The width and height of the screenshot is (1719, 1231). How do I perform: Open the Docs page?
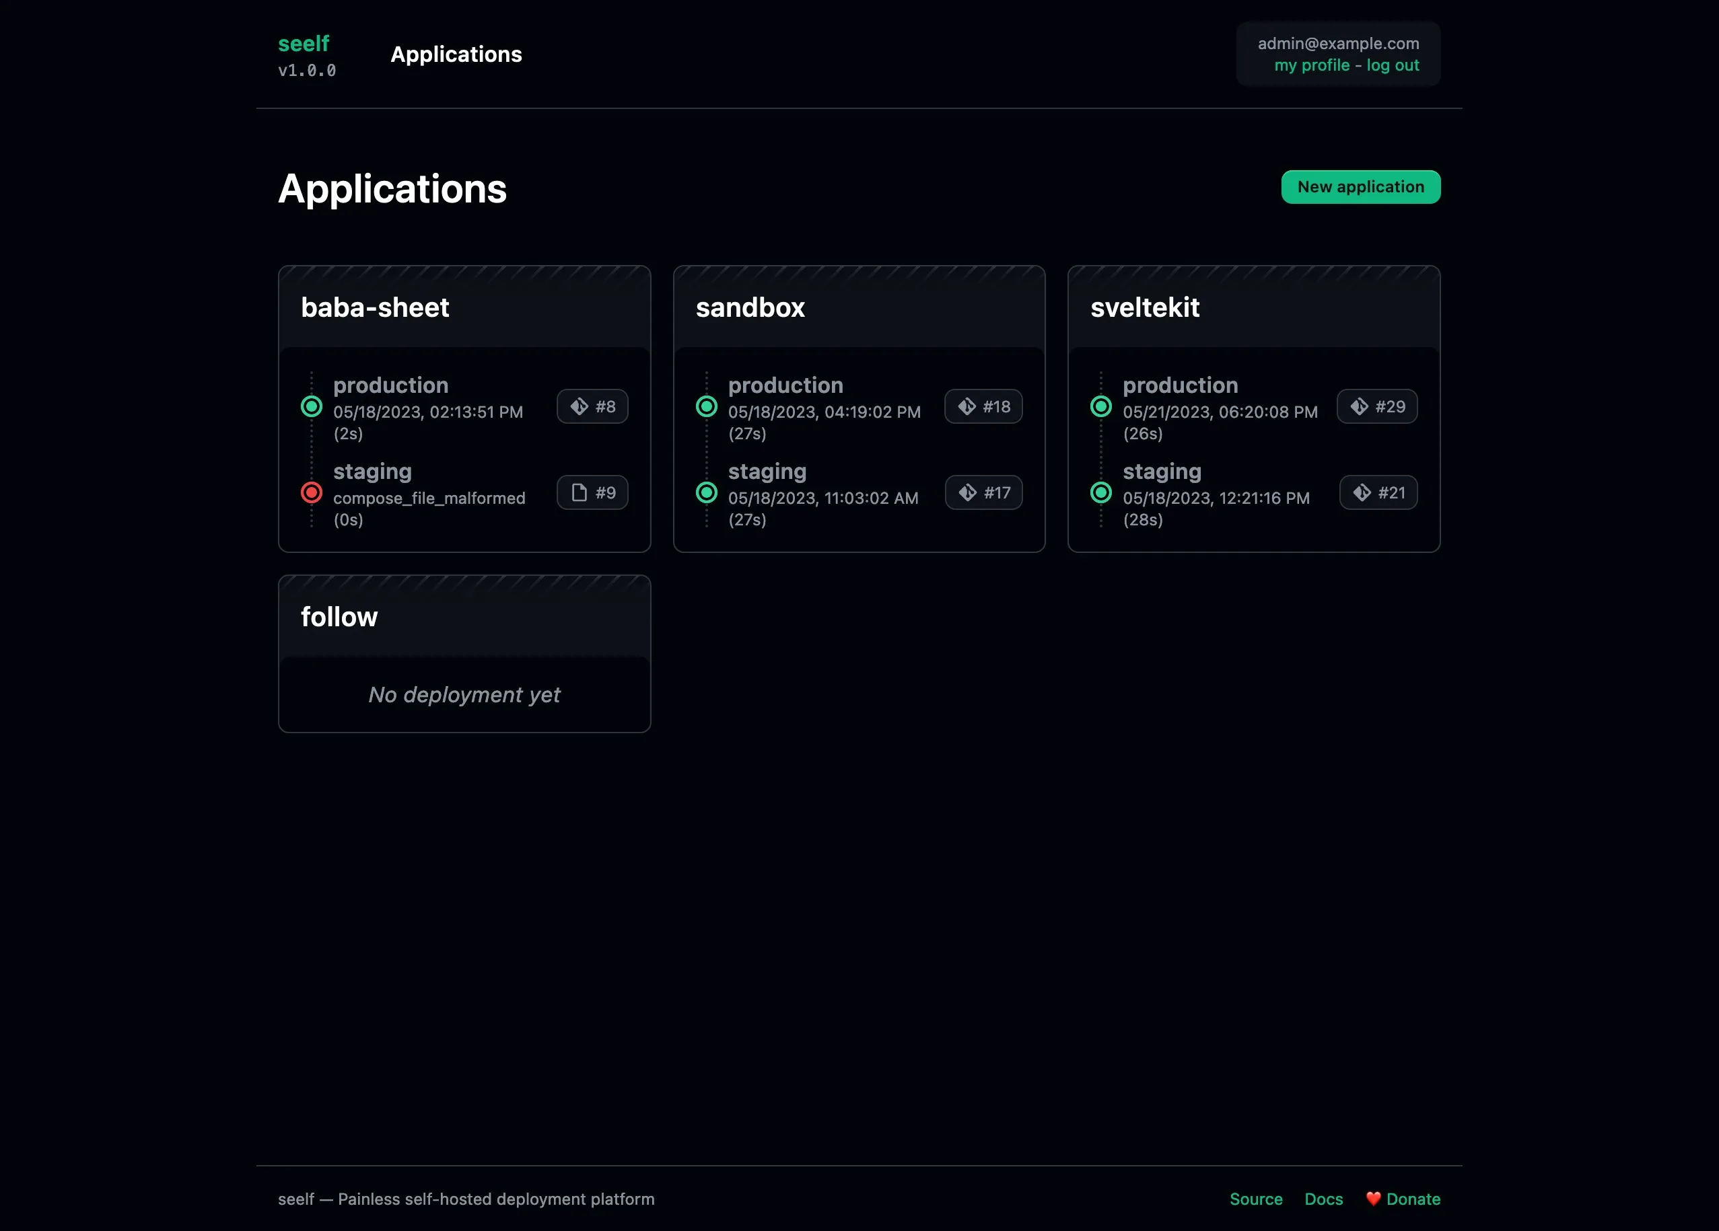click(1323, 1199)
